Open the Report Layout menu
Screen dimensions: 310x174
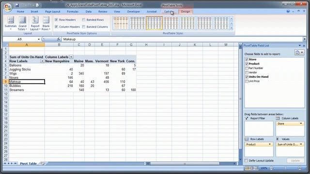(x=35, y=23)
